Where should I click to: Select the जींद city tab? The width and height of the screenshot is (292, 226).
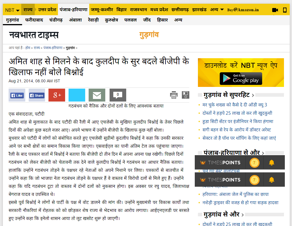tap(147, 20)
